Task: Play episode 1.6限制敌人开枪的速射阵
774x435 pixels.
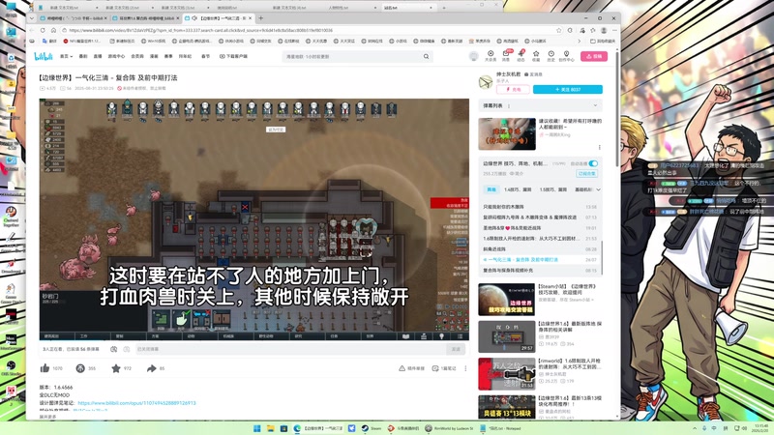Action: pos(540,238)
